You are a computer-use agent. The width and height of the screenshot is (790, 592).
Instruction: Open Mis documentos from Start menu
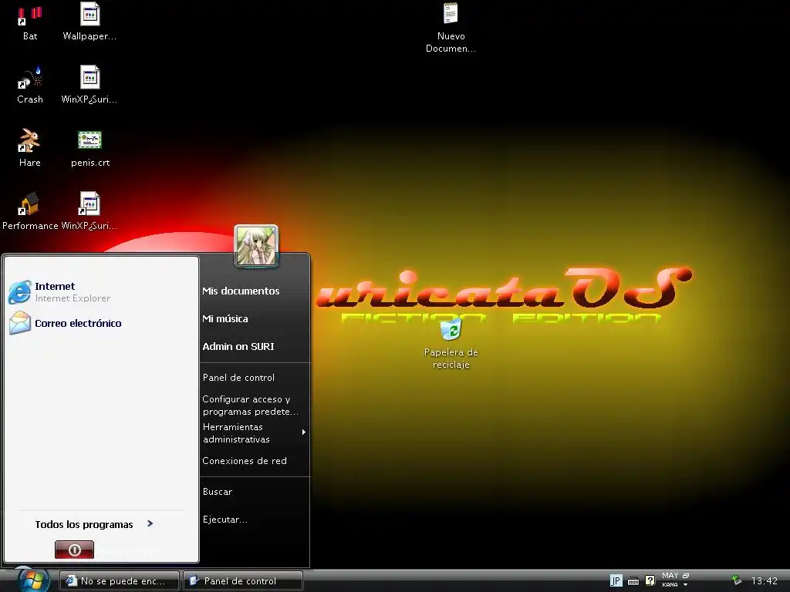[241, 291]
